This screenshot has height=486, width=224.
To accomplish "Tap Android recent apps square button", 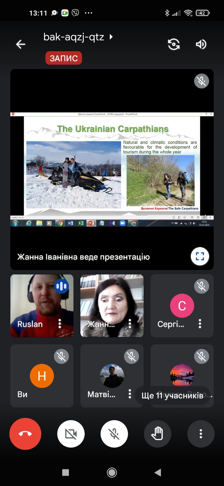I will tap(66, 472).
